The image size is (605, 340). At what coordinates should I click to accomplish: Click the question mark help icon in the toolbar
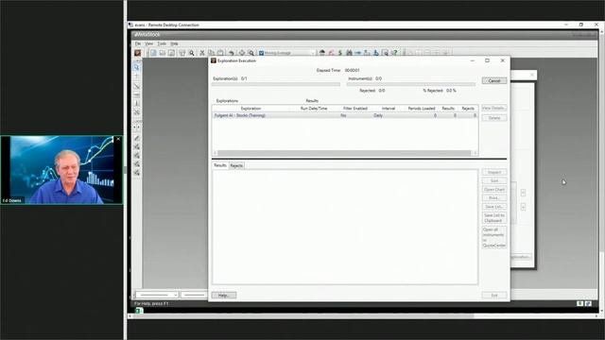click(394, 53)
